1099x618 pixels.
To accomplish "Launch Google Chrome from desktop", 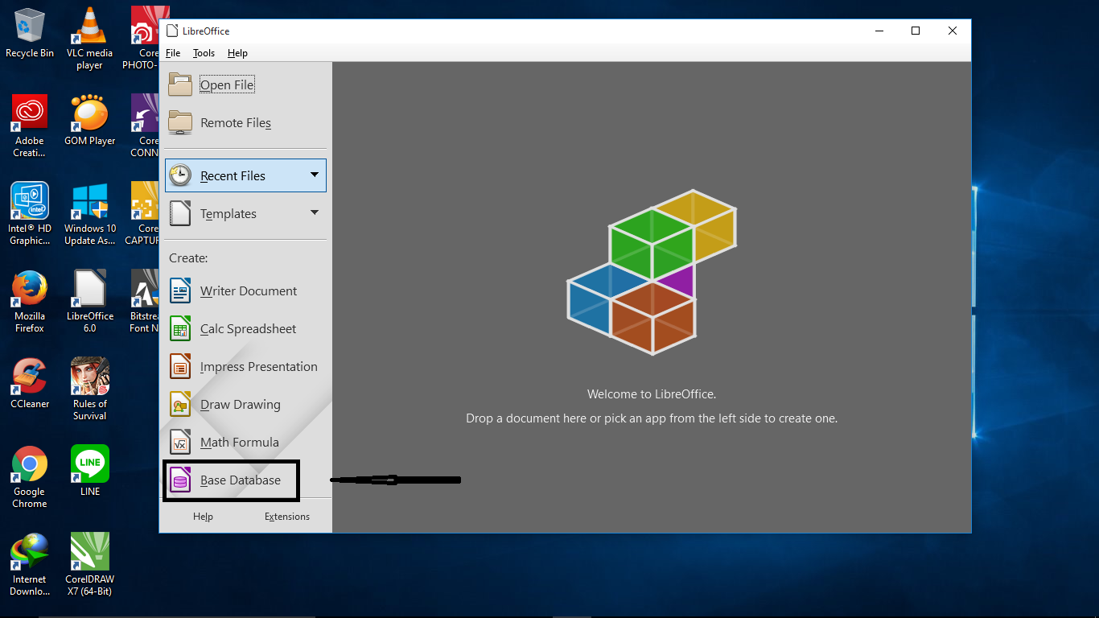I will (x=30, y=476).
